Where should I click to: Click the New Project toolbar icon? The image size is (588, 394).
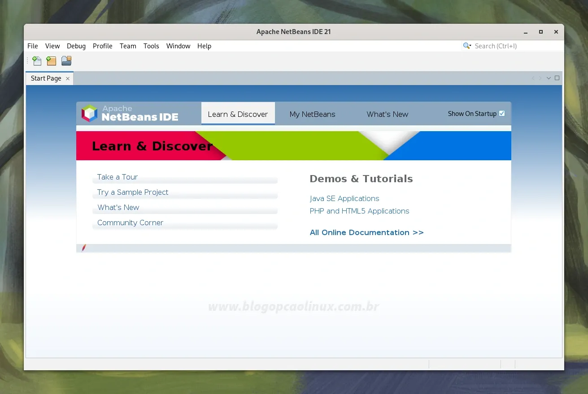[52, 61]
